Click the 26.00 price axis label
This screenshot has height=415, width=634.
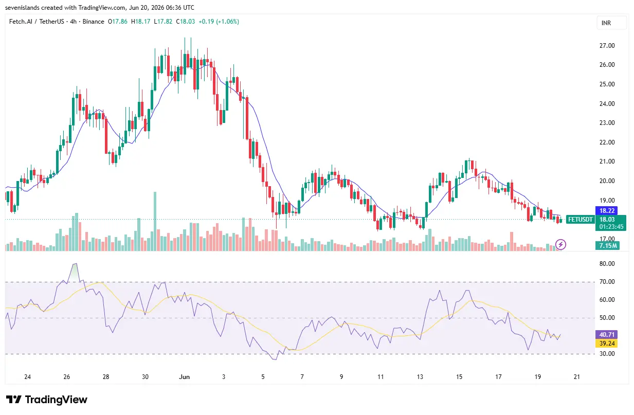coord(607,65)
